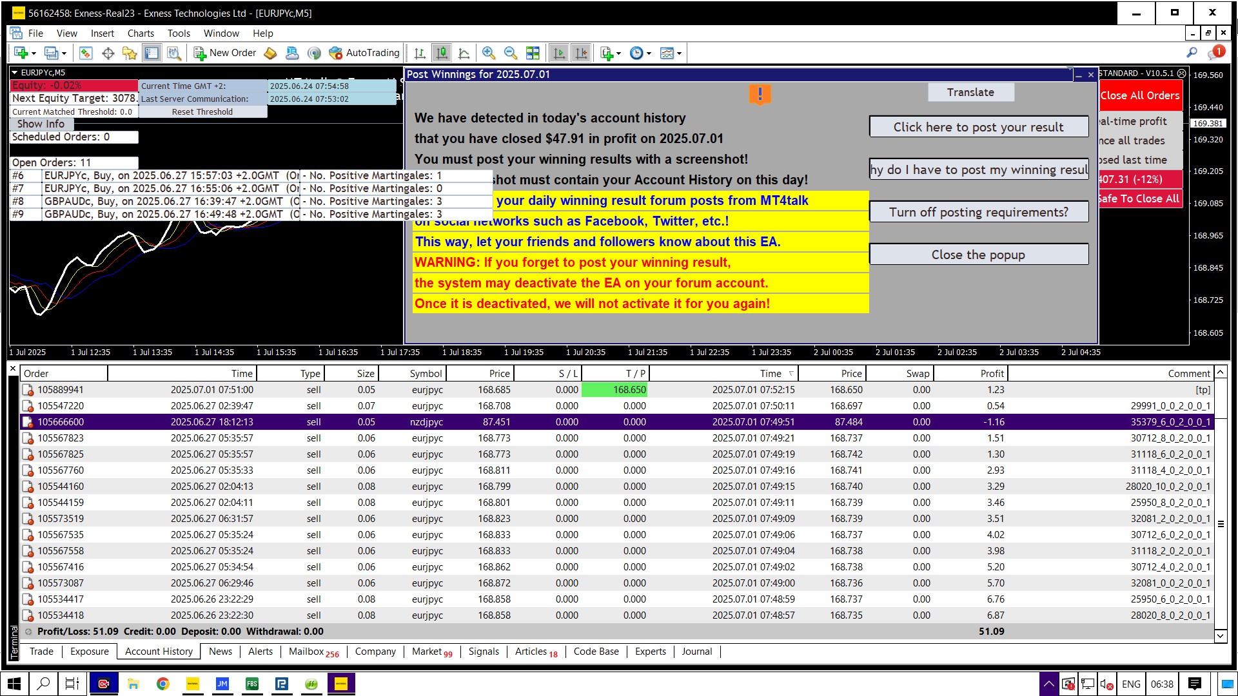Expand the new chart dropdown arrow
Viewport: 1238px width, 696px height.
(34, 53)
